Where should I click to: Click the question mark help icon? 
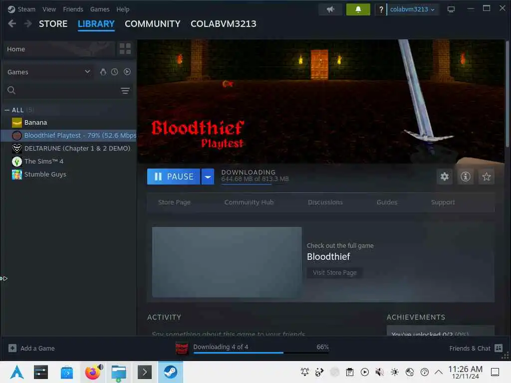pyautogui.click(x=381, y=9)
